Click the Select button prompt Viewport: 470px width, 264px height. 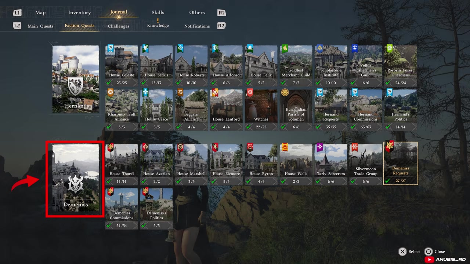409,252
